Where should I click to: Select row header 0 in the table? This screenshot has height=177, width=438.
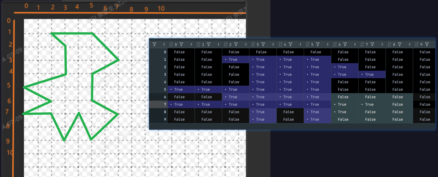[x=158, y=52]
